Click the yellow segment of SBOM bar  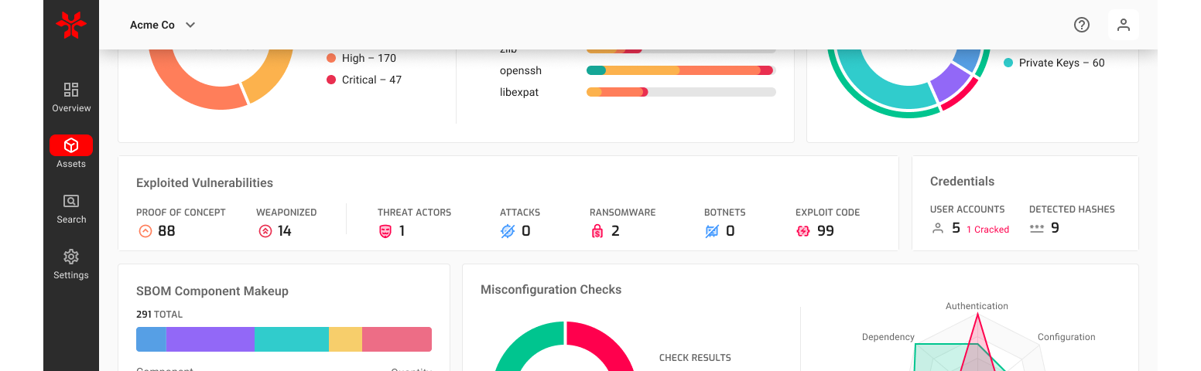345,339
